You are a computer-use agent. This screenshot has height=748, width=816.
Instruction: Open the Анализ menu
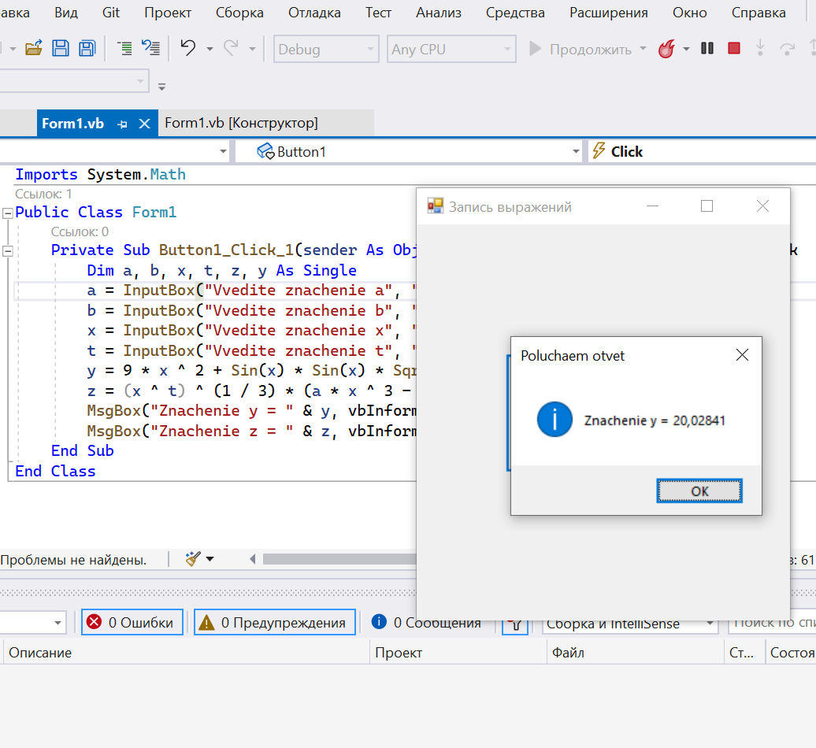point(439,13)
